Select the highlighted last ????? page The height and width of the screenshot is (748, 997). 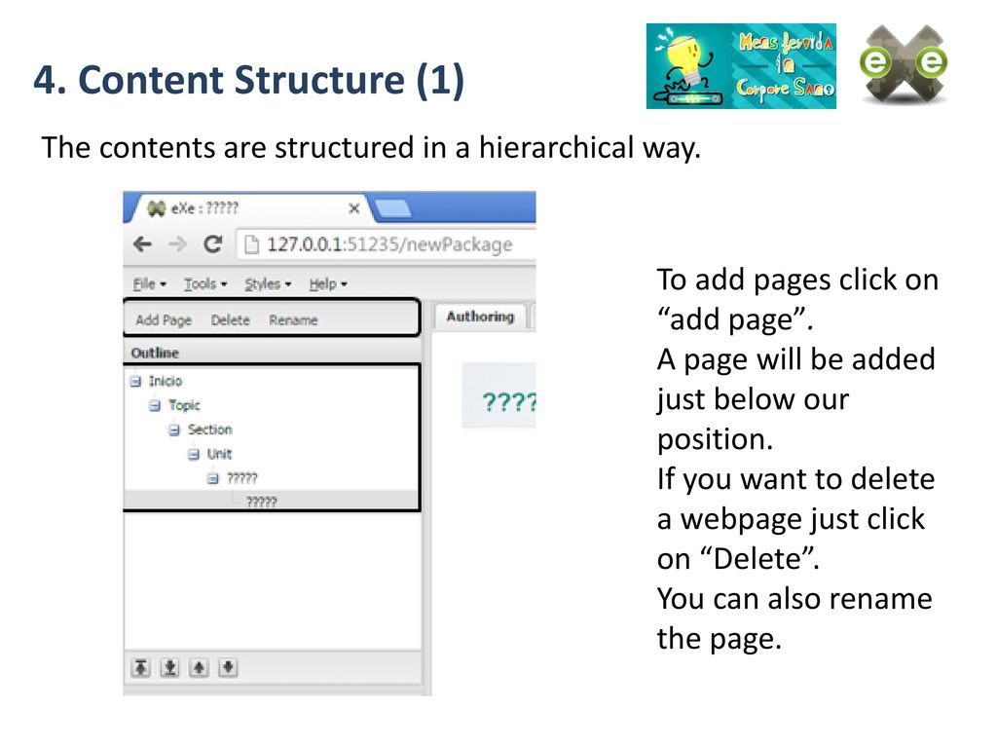click(x=261, y=502)
